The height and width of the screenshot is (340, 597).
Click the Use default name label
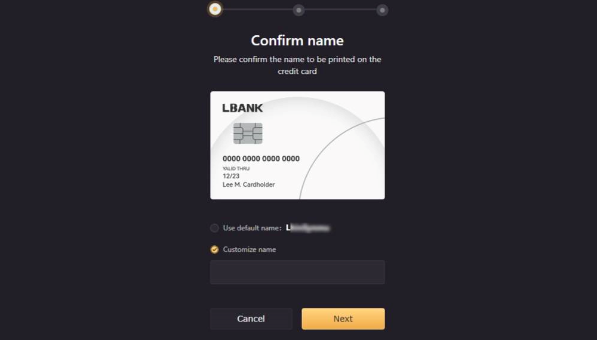(252, 228)
